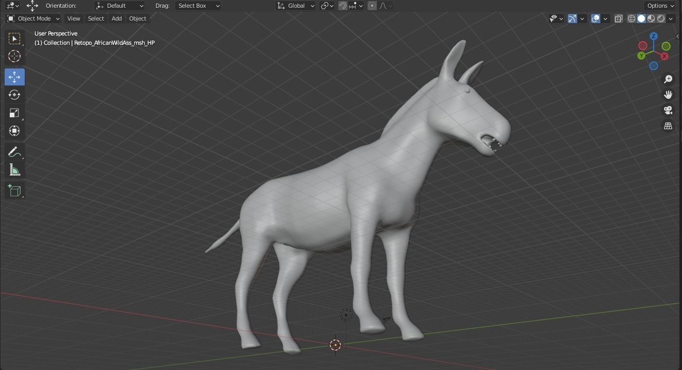Viewport: 682px width, 370px height.
Task: Activate the Cursor tool
Action: pos(14,56)
